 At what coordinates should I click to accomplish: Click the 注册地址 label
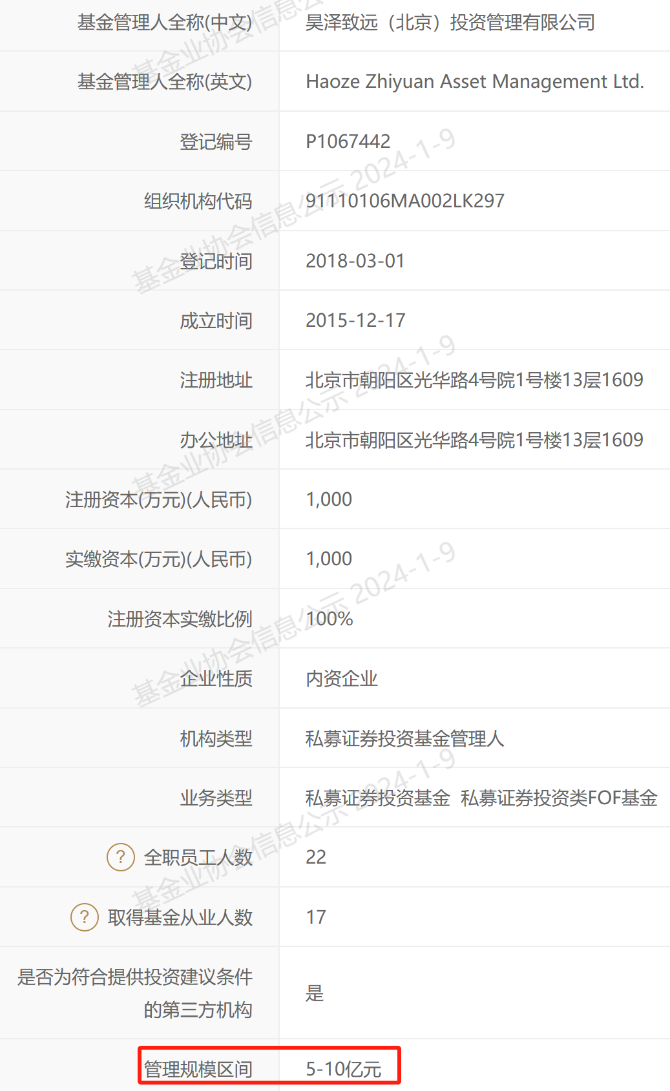coord(216,380)
